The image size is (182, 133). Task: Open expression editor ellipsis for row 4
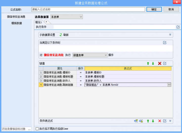tap(169, 85)
